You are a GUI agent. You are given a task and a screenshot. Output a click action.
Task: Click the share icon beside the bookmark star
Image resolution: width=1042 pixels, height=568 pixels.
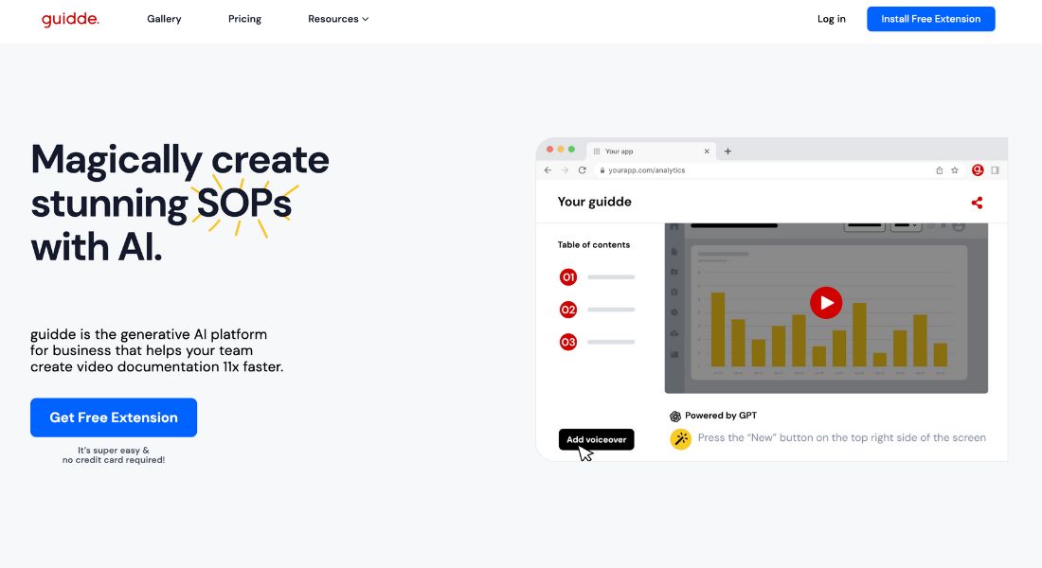pyautogui.click(x=939, y=170)
